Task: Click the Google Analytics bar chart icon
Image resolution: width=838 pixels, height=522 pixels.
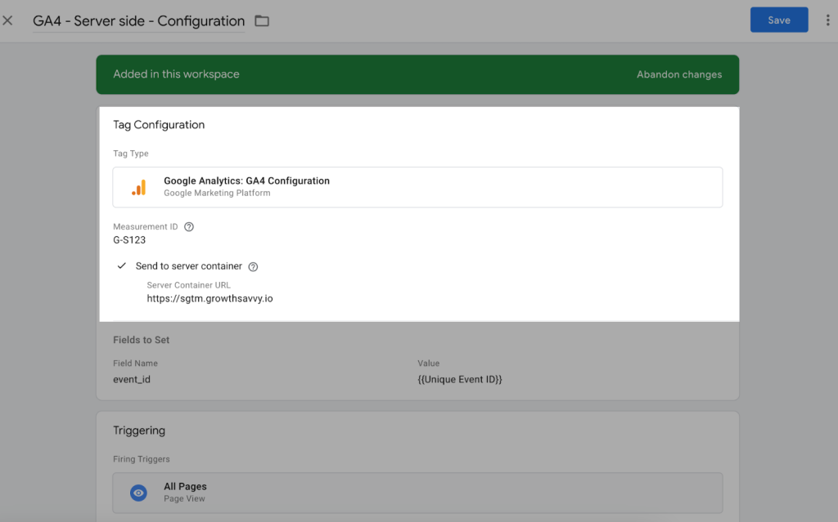Action: click(138, 187)
